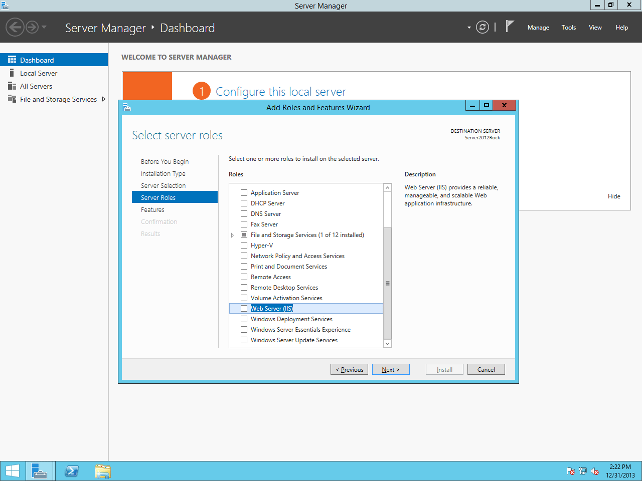Click the Next button

[391, 369]
